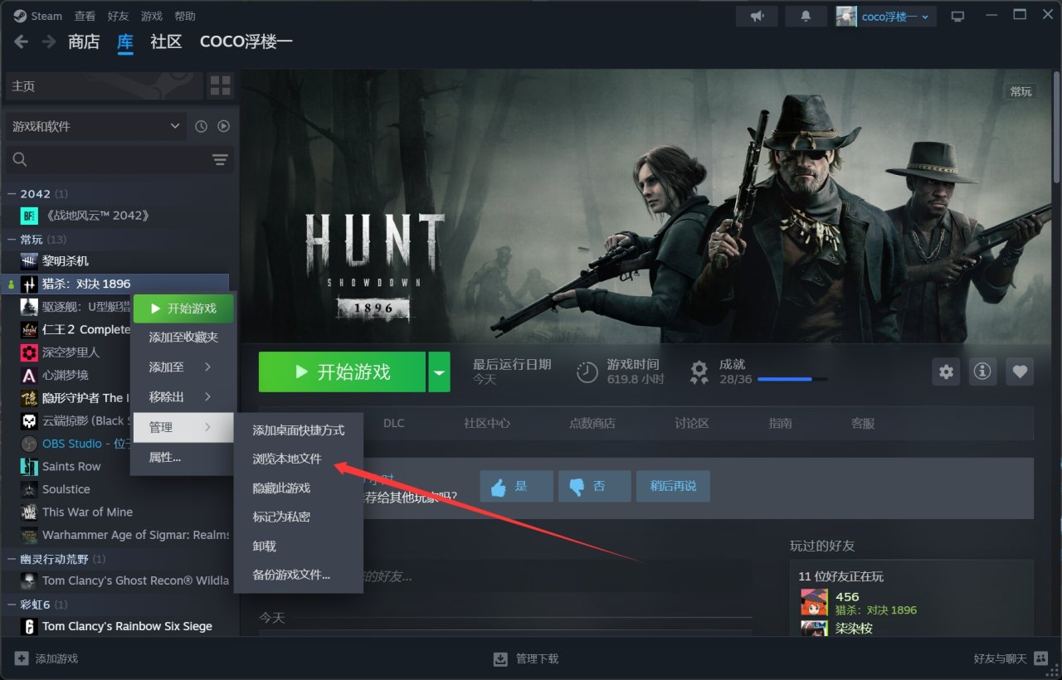Click the 是 thumbs-up recommend button
Screen dimensions: 1062x680
(516, 487)
